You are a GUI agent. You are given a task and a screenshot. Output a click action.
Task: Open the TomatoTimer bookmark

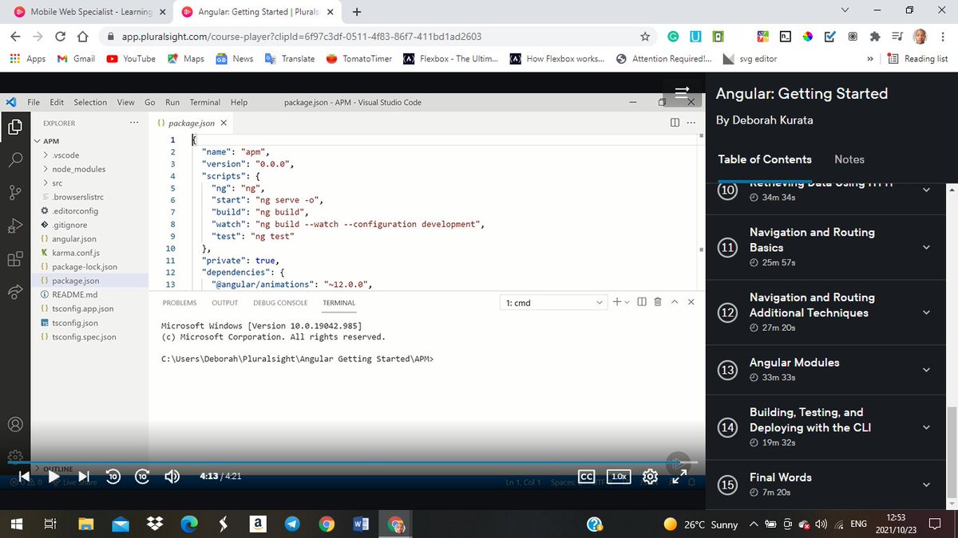coord(358,59)
